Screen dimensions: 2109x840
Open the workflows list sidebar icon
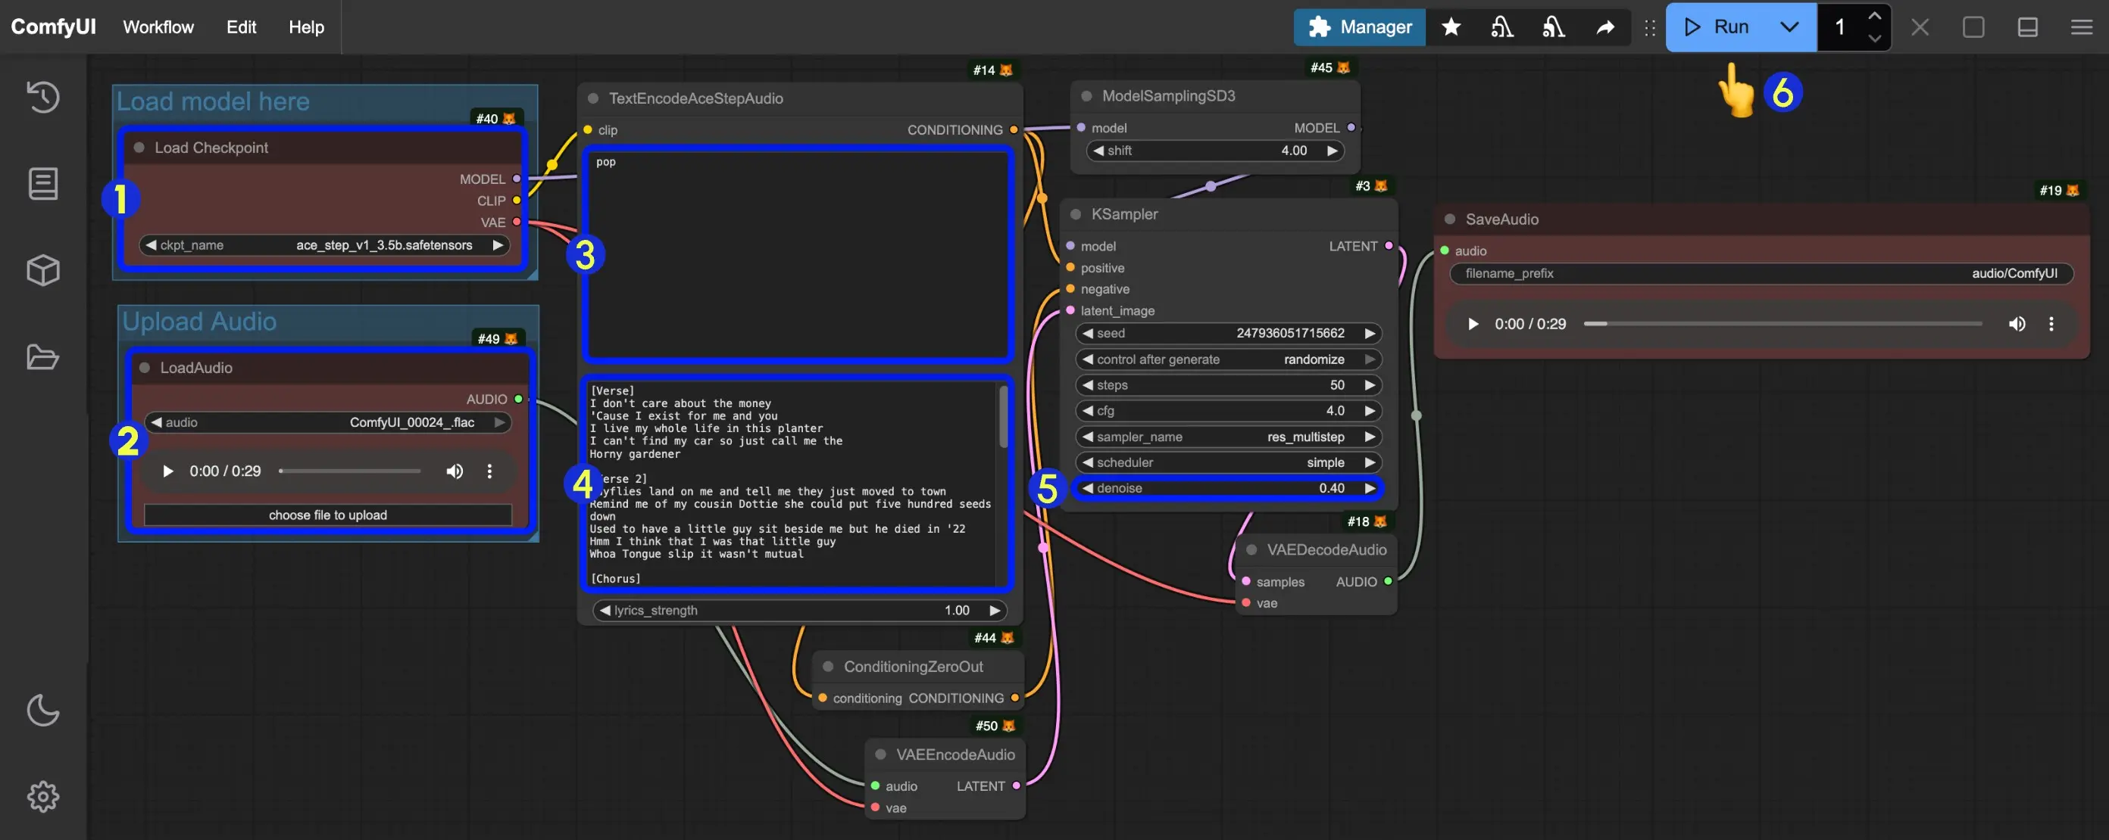(42, 184)
